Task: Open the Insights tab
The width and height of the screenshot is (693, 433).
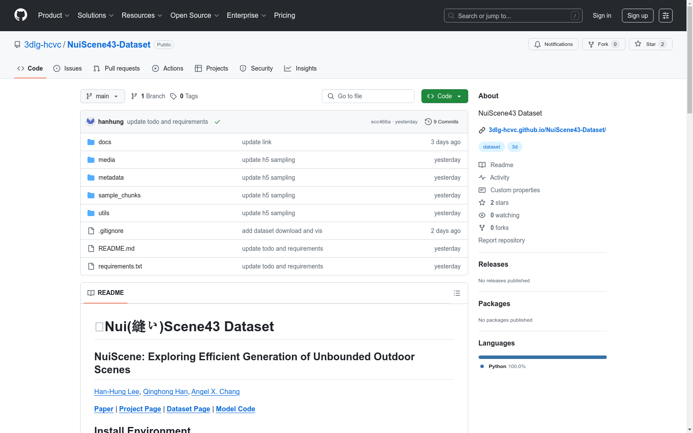Action: 301,68
